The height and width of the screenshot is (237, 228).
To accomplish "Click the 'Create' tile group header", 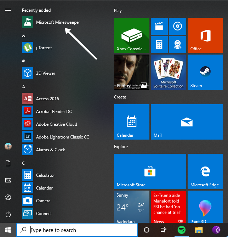I will [120, 97].
